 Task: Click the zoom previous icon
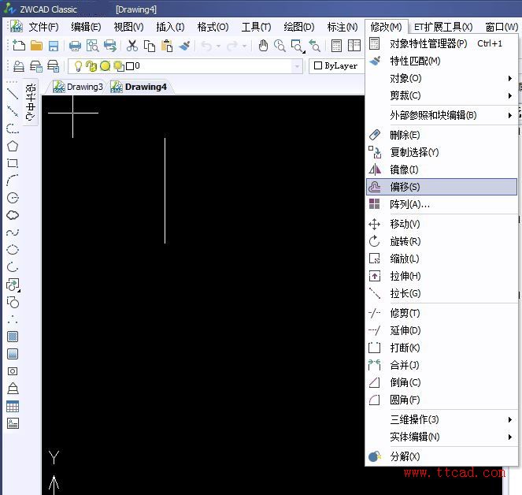314,46
